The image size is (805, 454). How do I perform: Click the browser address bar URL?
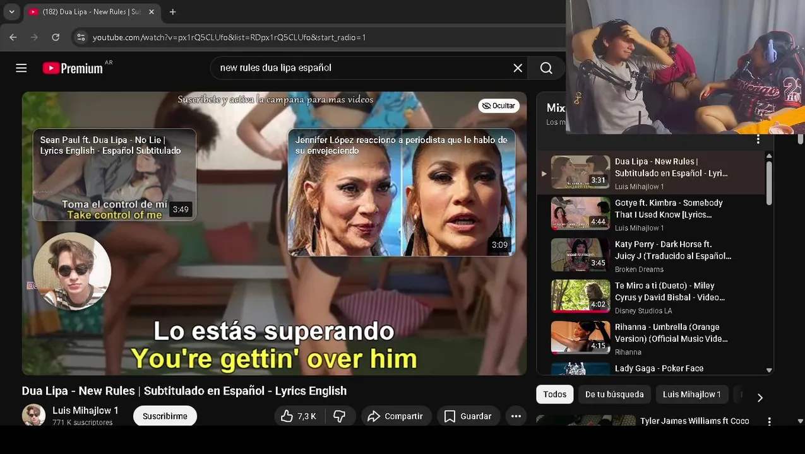[229, 37]
